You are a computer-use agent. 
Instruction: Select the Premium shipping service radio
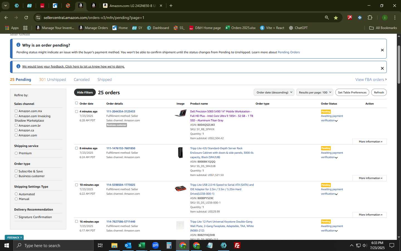[x=16, y=153]
